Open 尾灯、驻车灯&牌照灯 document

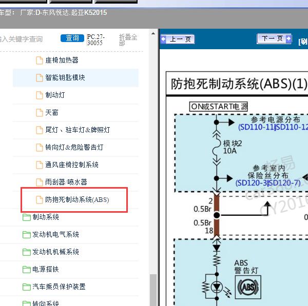point(78,130)
